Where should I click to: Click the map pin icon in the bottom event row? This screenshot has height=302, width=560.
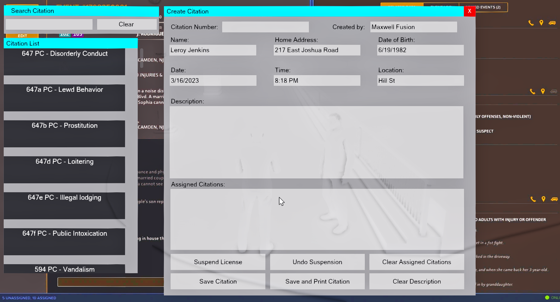point(543,199)
